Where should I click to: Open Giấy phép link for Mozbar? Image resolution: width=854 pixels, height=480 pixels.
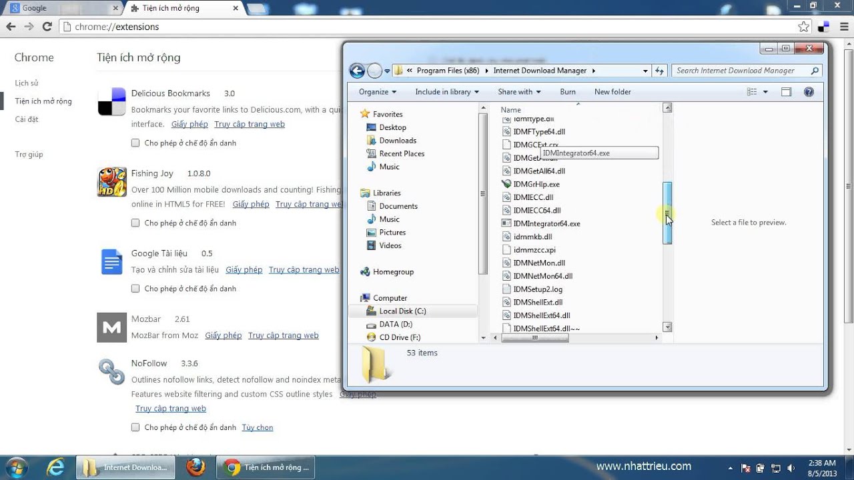click(x=224, y=335)
